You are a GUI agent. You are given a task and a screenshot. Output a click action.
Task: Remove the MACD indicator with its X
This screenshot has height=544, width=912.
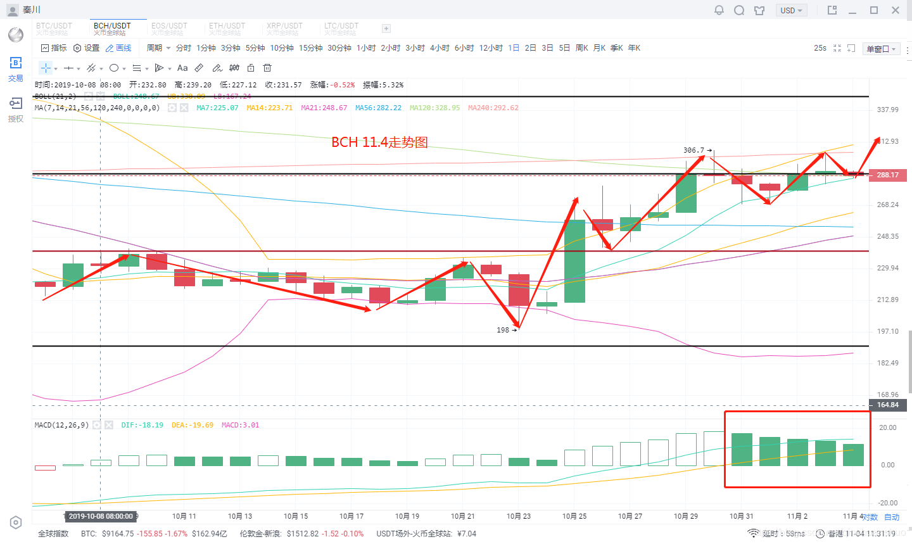pos(109,425)
